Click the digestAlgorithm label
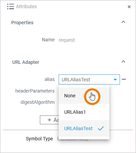 tap(37, 102)
